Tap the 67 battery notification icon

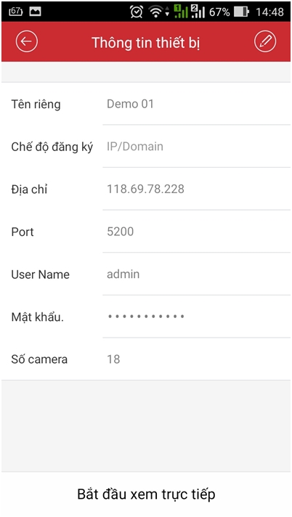tap(15, 12)
